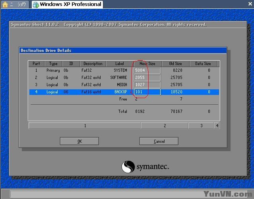Click the Old Size column header
This screenshot has height=199, width=254.
coord(175,63)
